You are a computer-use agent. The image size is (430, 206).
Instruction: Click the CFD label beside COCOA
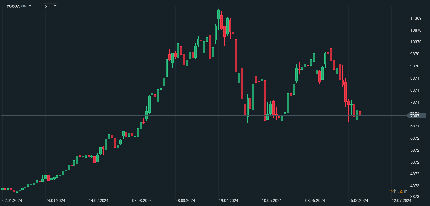click(24, 6)
